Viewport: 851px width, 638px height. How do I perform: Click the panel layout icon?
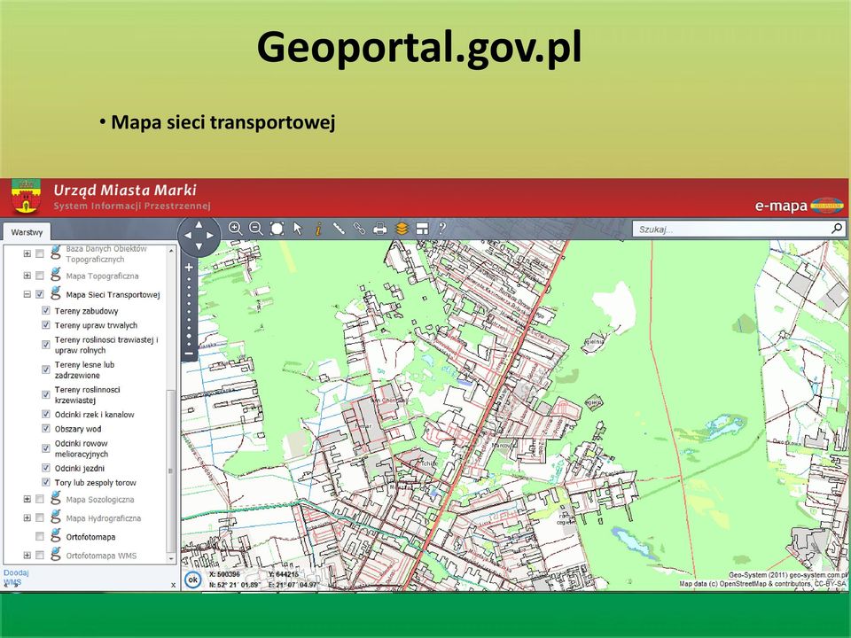coord(422,229)
